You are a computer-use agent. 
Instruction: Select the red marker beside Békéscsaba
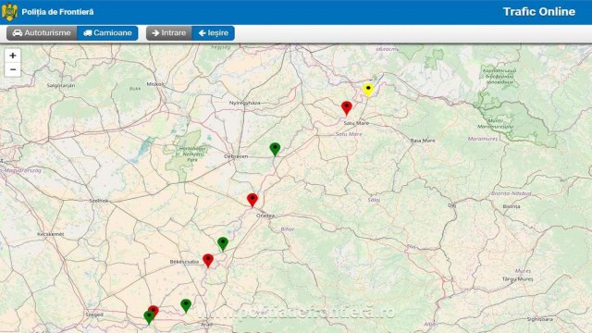207,261
